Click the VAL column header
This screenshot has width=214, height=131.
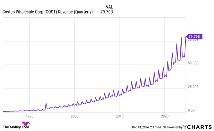(x=109, y=6)
